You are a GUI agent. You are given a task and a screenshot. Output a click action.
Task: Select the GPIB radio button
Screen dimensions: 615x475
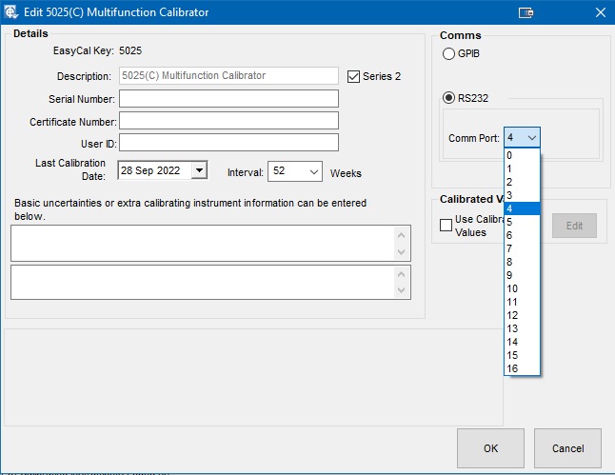[449, 55]
